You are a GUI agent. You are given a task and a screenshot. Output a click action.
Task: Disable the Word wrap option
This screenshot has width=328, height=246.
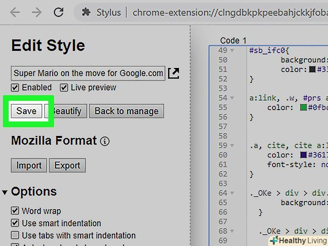pos(15,211)
